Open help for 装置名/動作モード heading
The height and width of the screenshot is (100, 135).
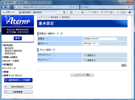click(x=62, y=34)
